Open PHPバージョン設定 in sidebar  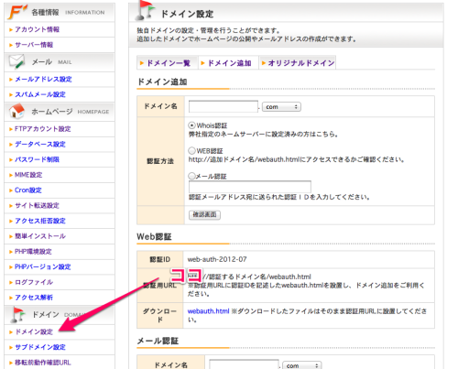pyautogui.click(x=43, y=267)
